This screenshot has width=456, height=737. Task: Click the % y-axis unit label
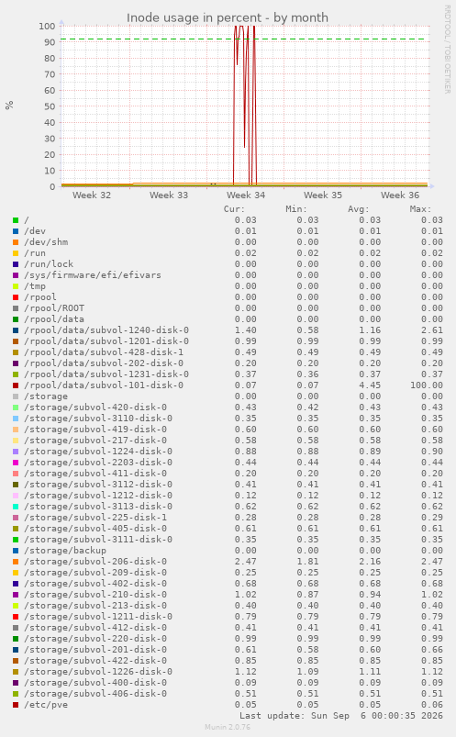coord(9,106)
